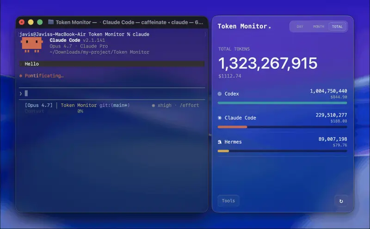The height and width of the screenshot is (229, 370).
Task: Click the Claude Code cost $188.08
Action: [x=339, y=121]
